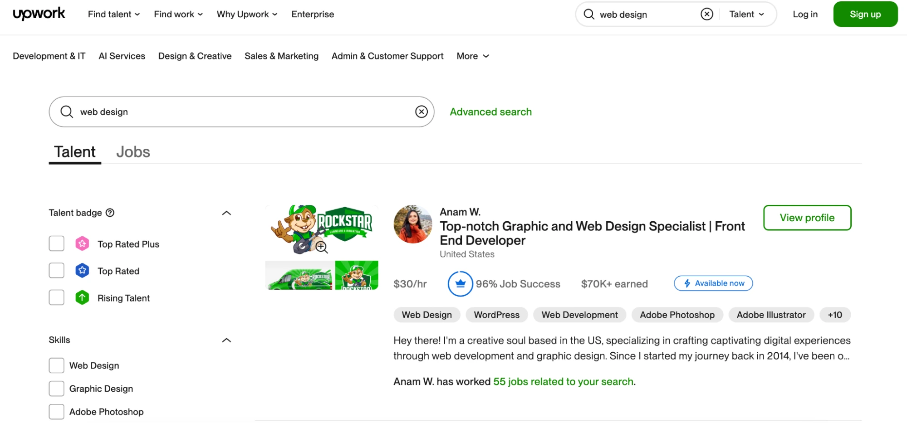Image resolution: width=907 pixels, height=423 pixels.
Task: Click the green Sign up button
Action: pos(865,14)
